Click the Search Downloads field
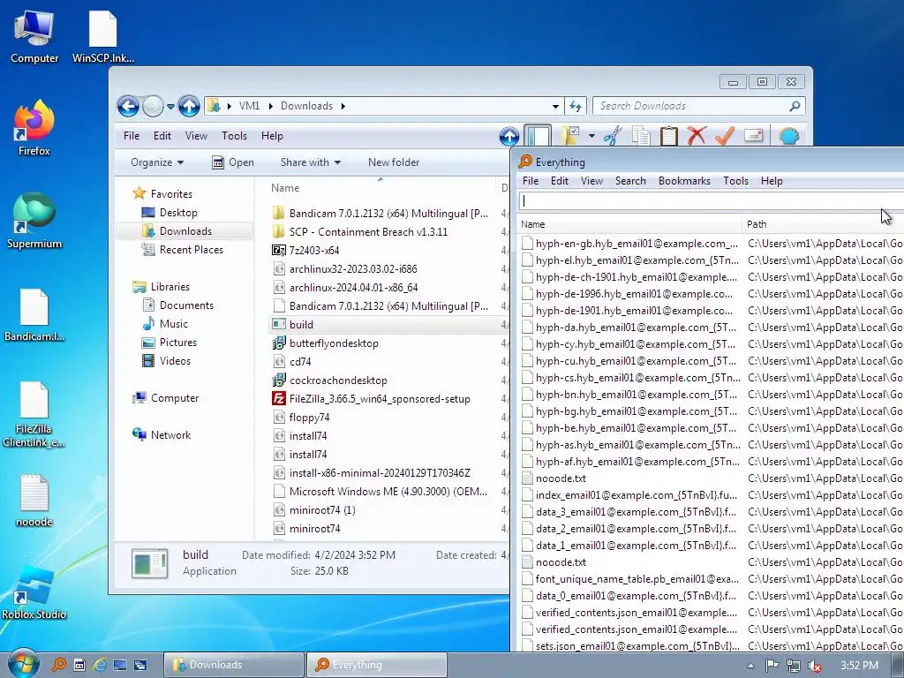This screenshot has height=678, width=904. [699, 106]
